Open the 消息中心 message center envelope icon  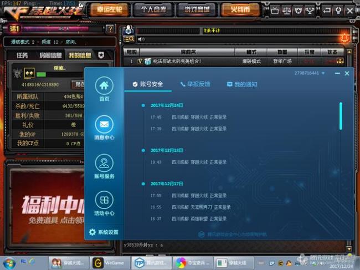click(104, 124)
